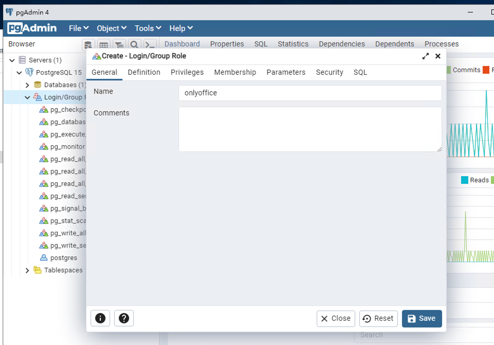The height and width of the screenshot is (345, 494).
Task: Click the Login/Group Roles icon in tree
Action: point(38,97)
